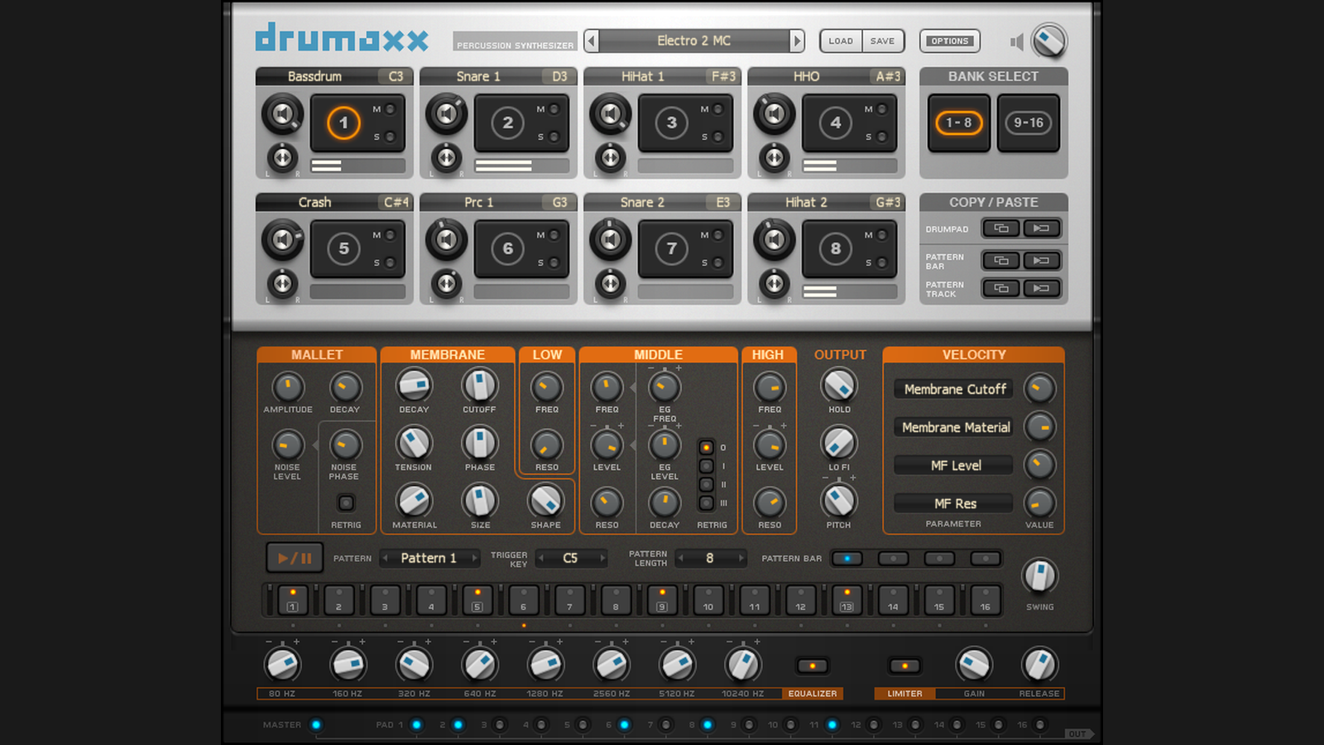
Task: Disable the Limiter switch
Action: coord(904,666)
